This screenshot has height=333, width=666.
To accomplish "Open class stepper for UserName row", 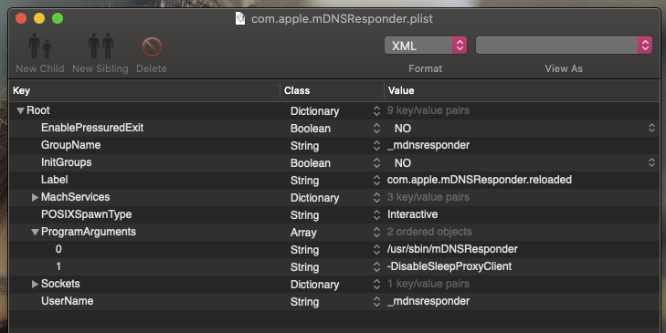I will [x=376, y=302].
